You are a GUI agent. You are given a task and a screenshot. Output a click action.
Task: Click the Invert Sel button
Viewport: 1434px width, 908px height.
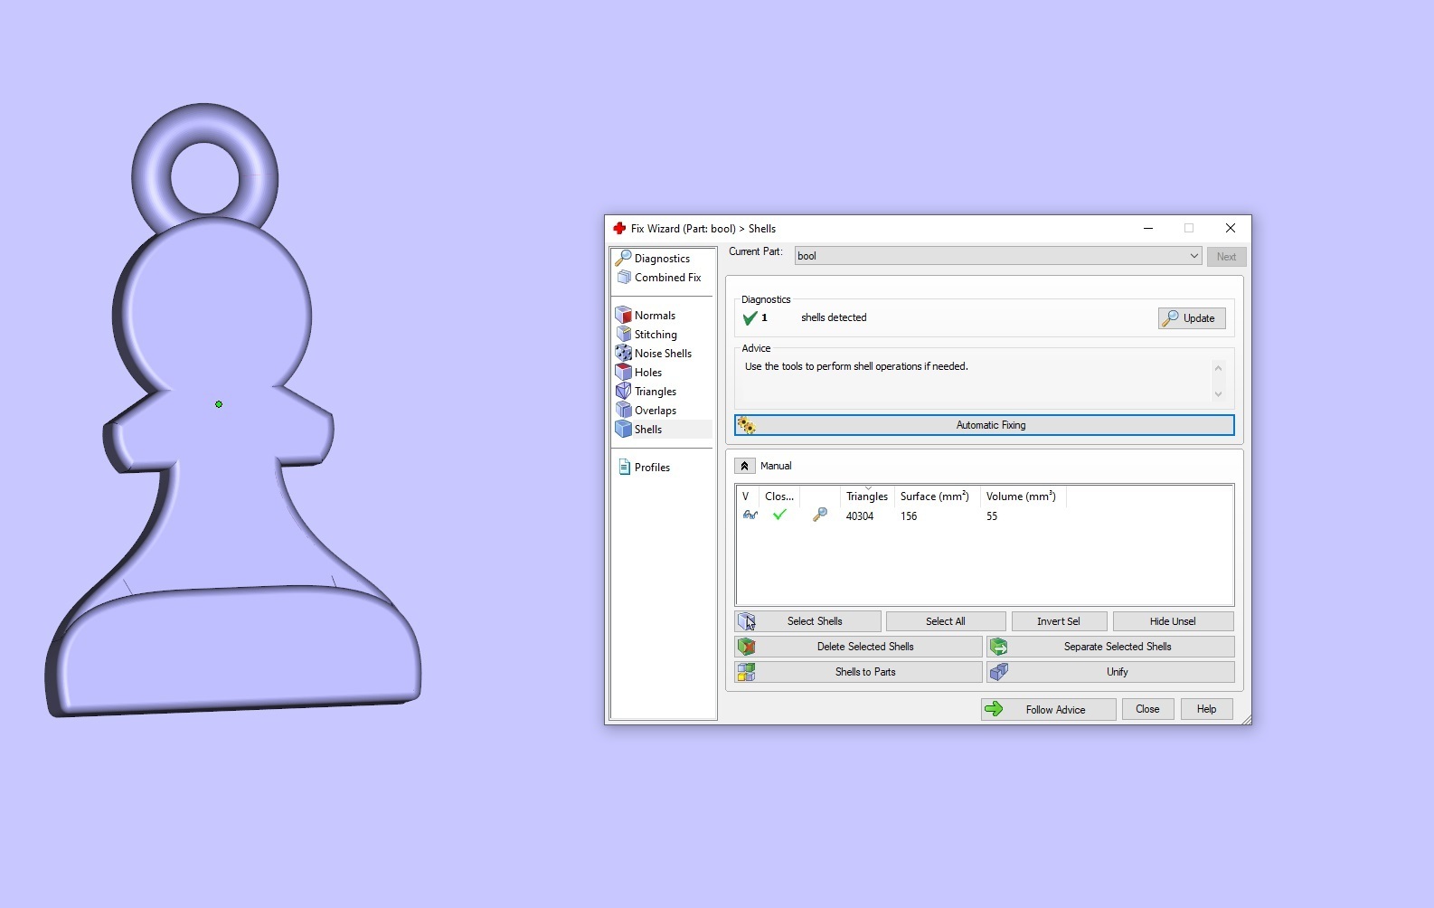point(1059,621)
